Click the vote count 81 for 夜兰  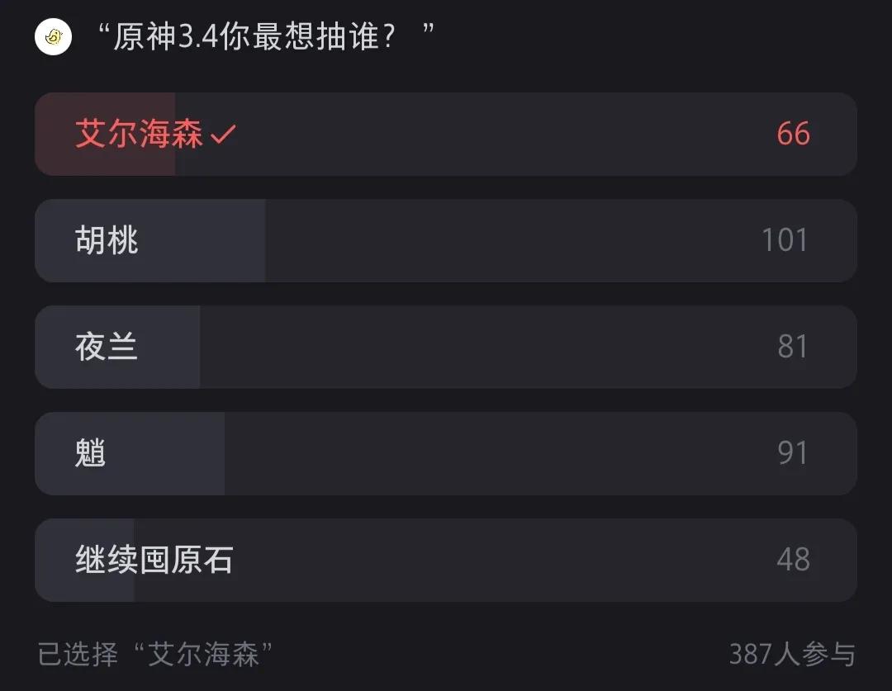[792, 347]
